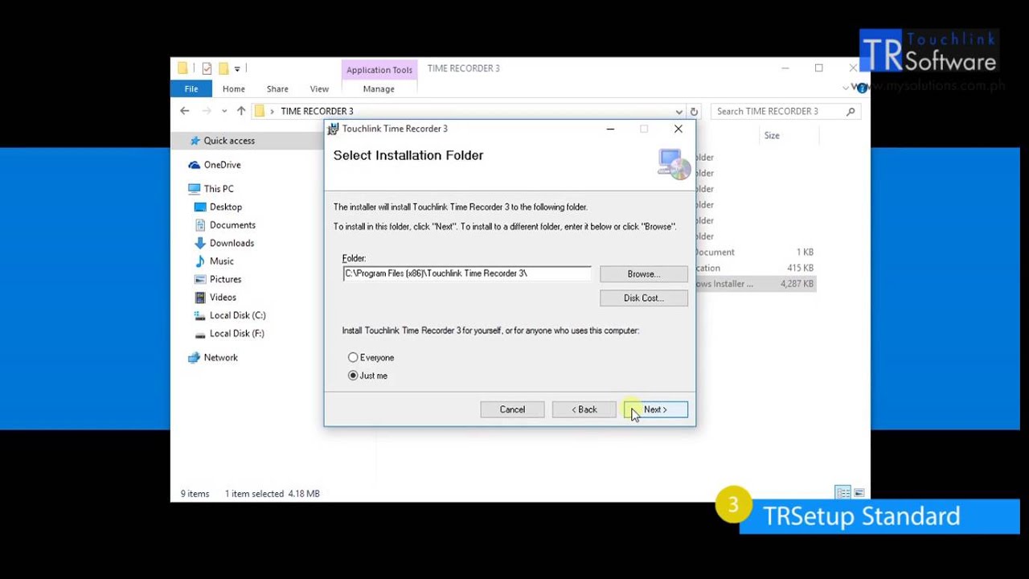Edit the installation Folder path field
Viewport: 1029px width, 579px height.
(466, 273)
